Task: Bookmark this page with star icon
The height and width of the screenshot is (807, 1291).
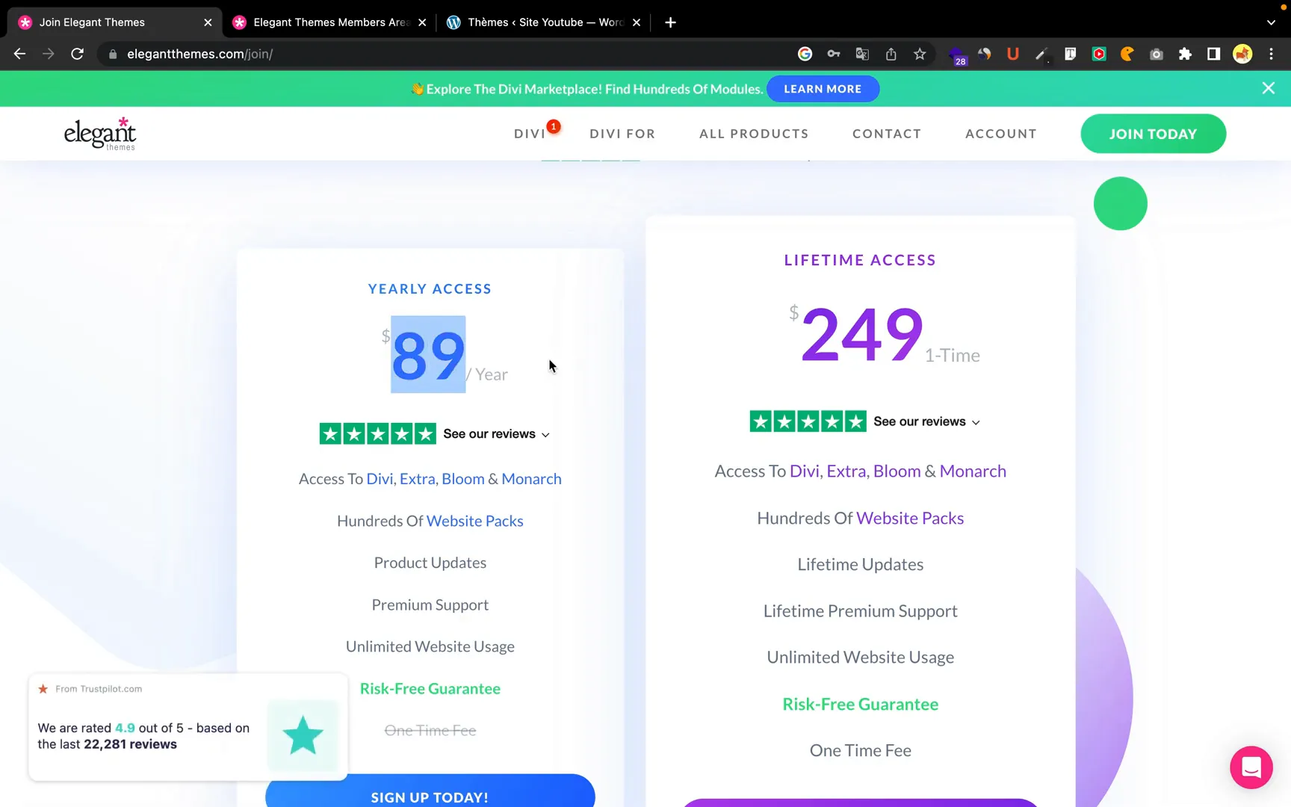Action: tap(920, 54)
